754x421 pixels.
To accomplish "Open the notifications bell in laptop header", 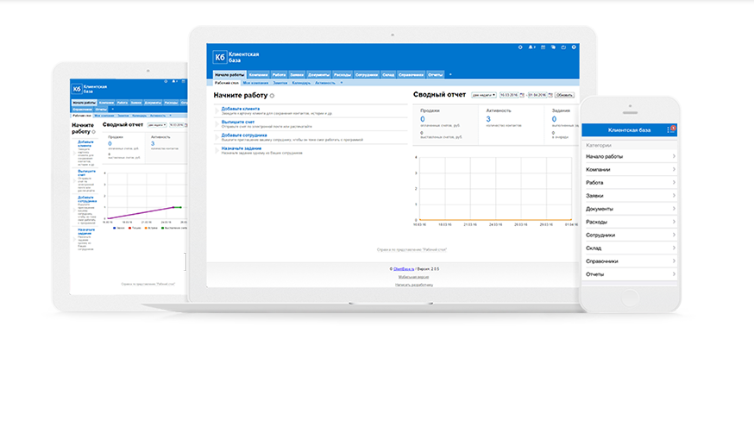I will tap(531, 47).
